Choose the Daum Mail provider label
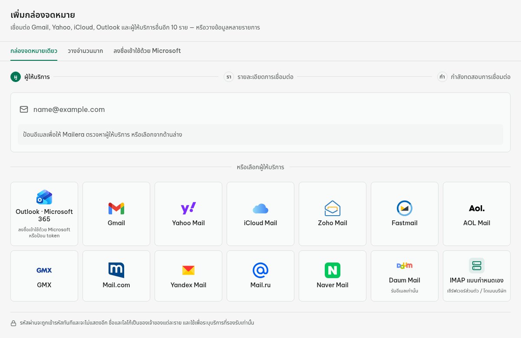Viewport: 521px width, 338px height. pyautogui.click(x=405, y=280)
